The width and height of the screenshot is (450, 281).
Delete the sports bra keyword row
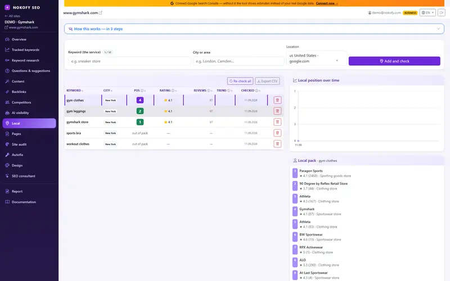click(x=277, y=133)
